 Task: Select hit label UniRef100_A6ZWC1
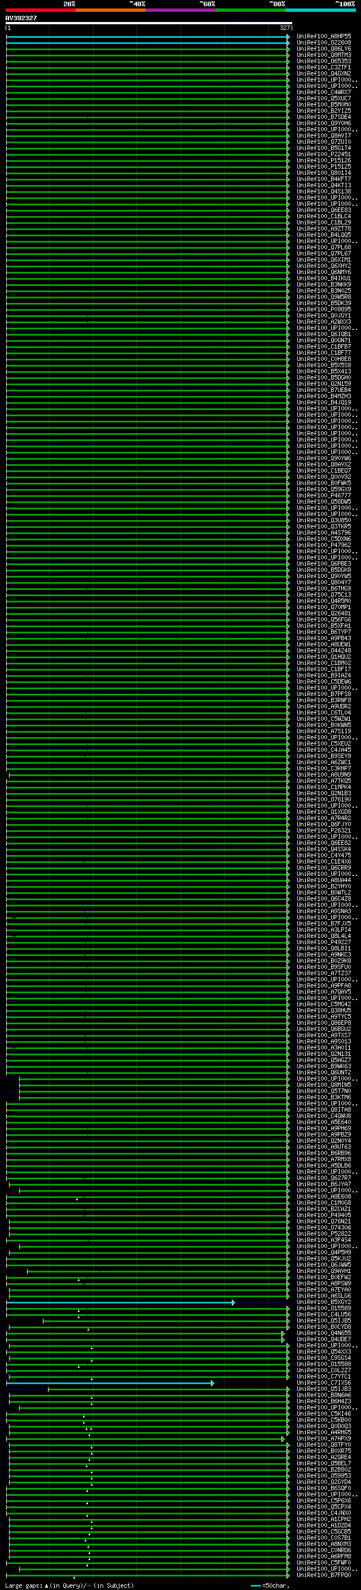click(x=324, y=763)
